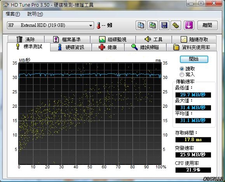
Task: Click the 開始 start button
Action: [x=194, y=59]
